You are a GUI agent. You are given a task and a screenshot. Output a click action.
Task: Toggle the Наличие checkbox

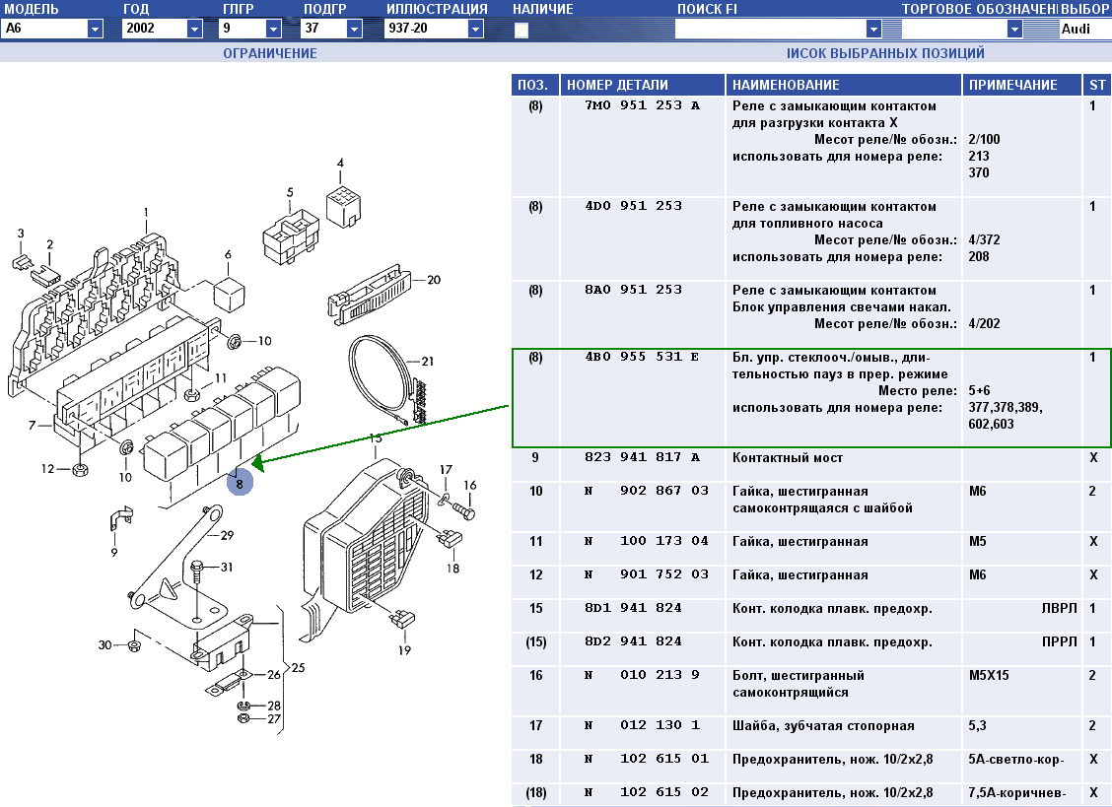(x=521, y=30)
